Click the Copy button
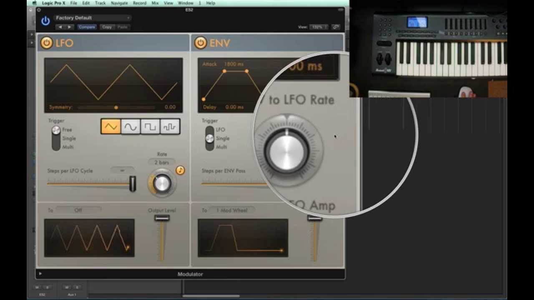Viewport: 534px width, 300px height. click(107, 27)
